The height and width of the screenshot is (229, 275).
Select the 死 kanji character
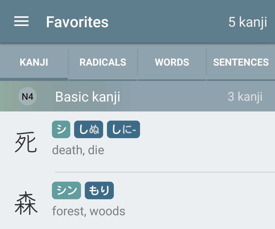26,142
